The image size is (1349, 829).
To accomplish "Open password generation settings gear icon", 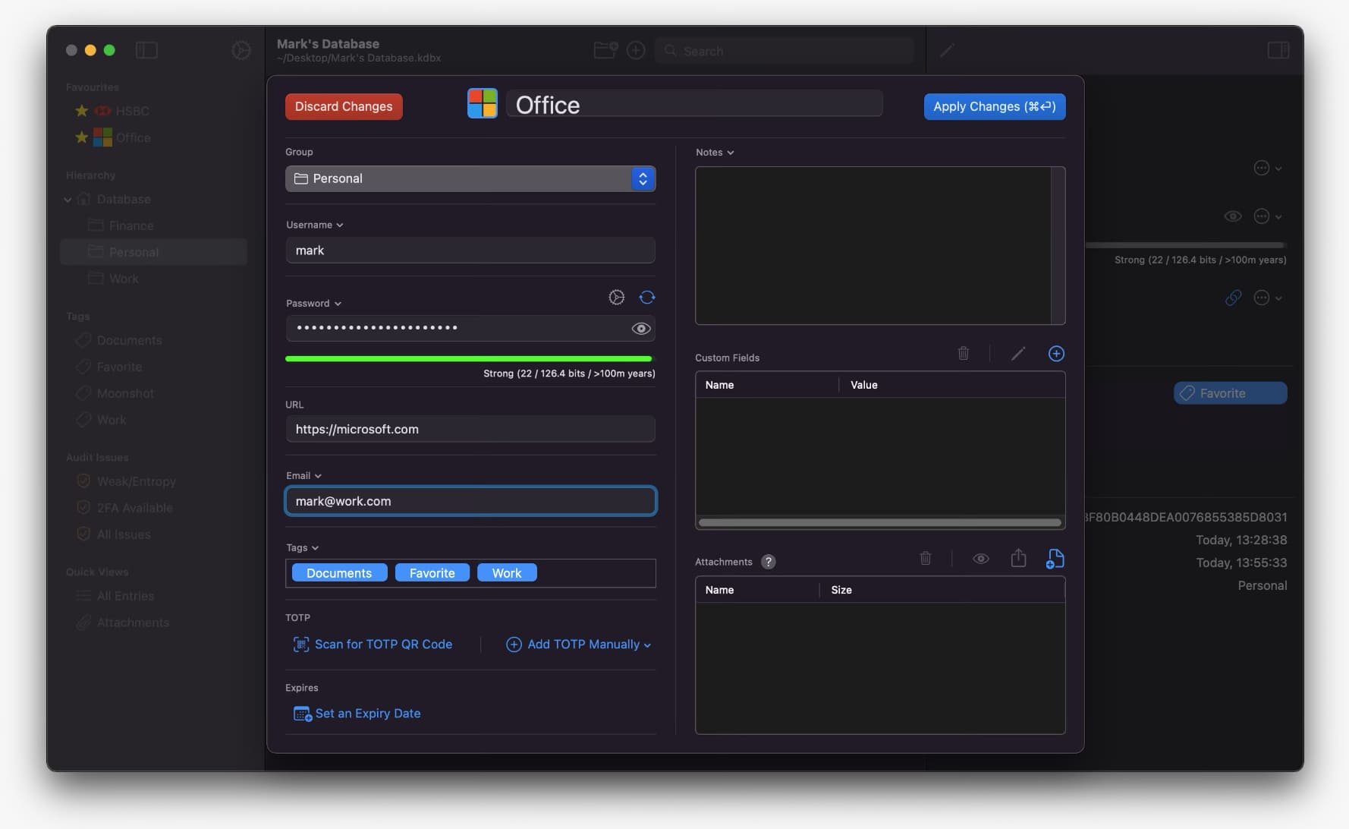I will click(x=616, y=298).
